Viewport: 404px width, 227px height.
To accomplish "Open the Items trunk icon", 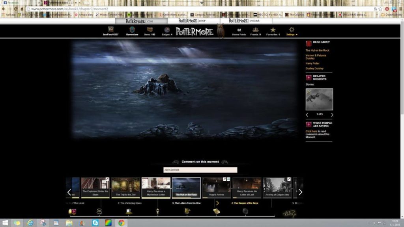I will click(x=150, y=30).
